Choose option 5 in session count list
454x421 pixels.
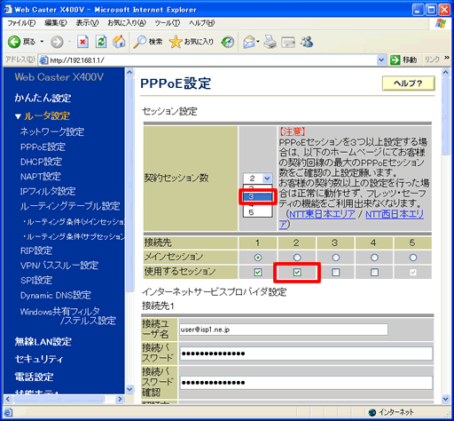(x=257, y=212)
